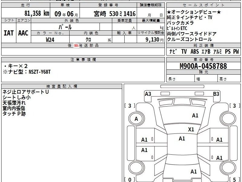Click the color number W24 field
242x182 pixels.
(x=50, y=40)
